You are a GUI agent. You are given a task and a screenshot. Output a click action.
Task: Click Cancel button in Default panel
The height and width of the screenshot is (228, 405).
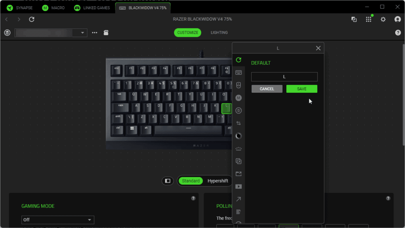(267, 89)
